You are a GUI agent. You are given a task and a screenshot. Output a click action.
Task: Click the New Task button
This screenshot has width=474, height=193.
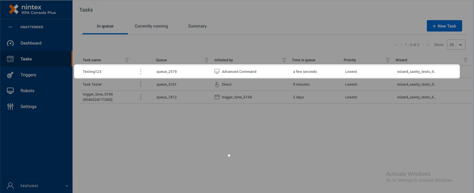point(444,26)
